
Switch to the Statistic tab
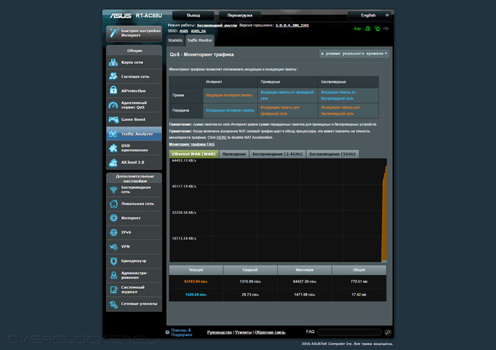(x=175, y=41)
